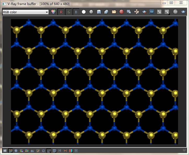Toggle the blue channel button
Image resolution: width=189 pixels, height=155 pixels.
click(76, 12)
